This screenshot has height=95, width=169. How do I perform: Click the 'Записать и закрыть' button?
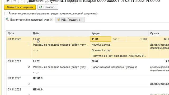[20, 7]
